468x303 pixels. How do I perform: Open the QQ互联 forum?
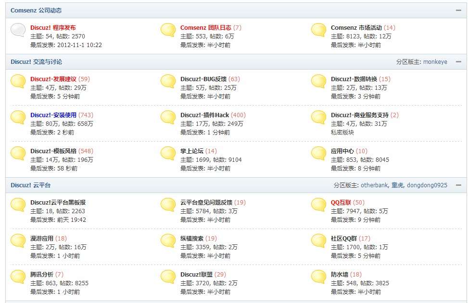tap(341, 202)
